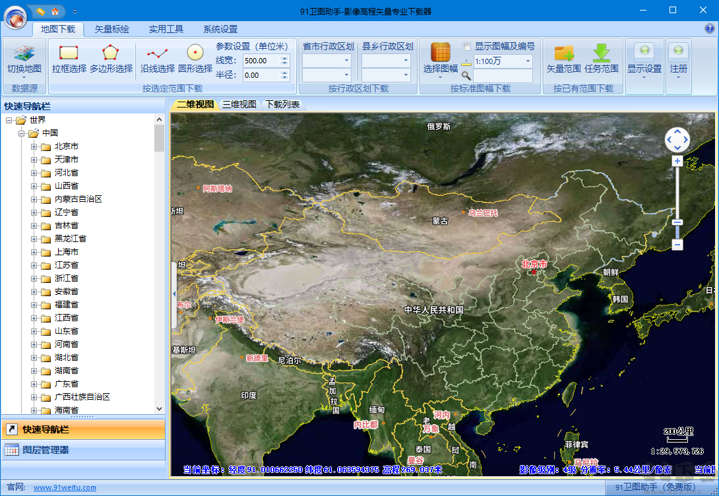Click the 任务范围 green download arrow

point(601,53)
